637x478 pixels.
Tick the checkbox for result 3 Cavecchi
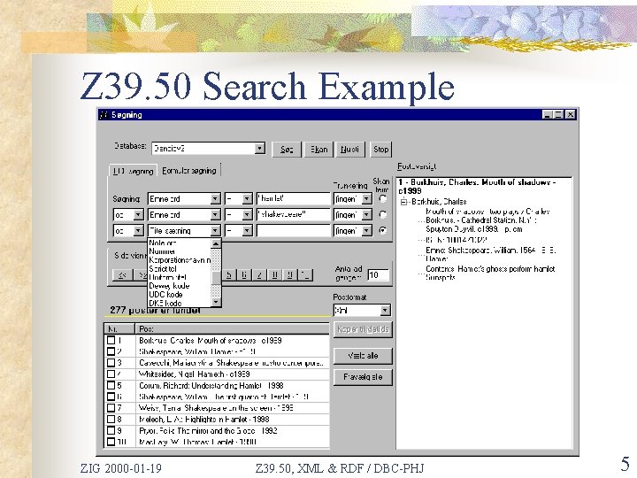click(x=111, y=363)
